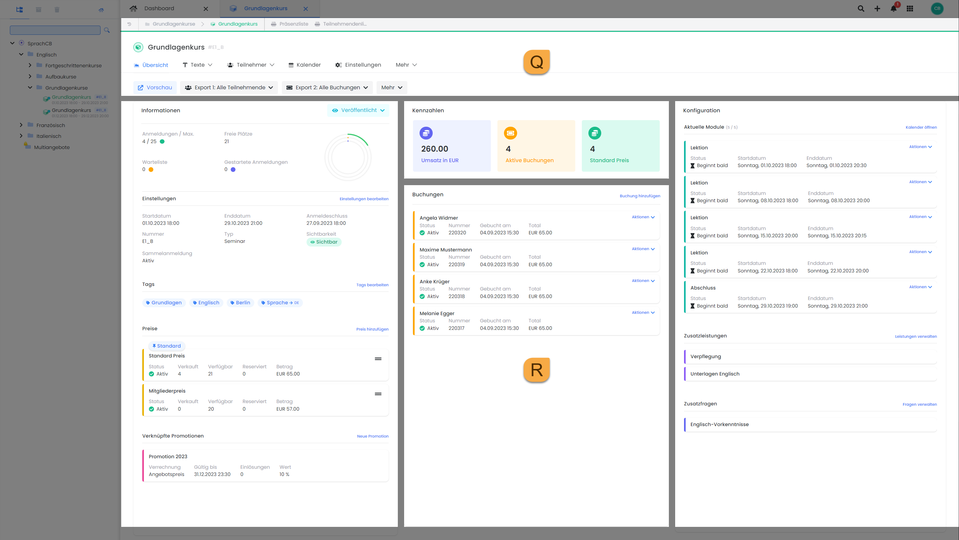Click the history icon beside the breadcrumb

(129, 24)
